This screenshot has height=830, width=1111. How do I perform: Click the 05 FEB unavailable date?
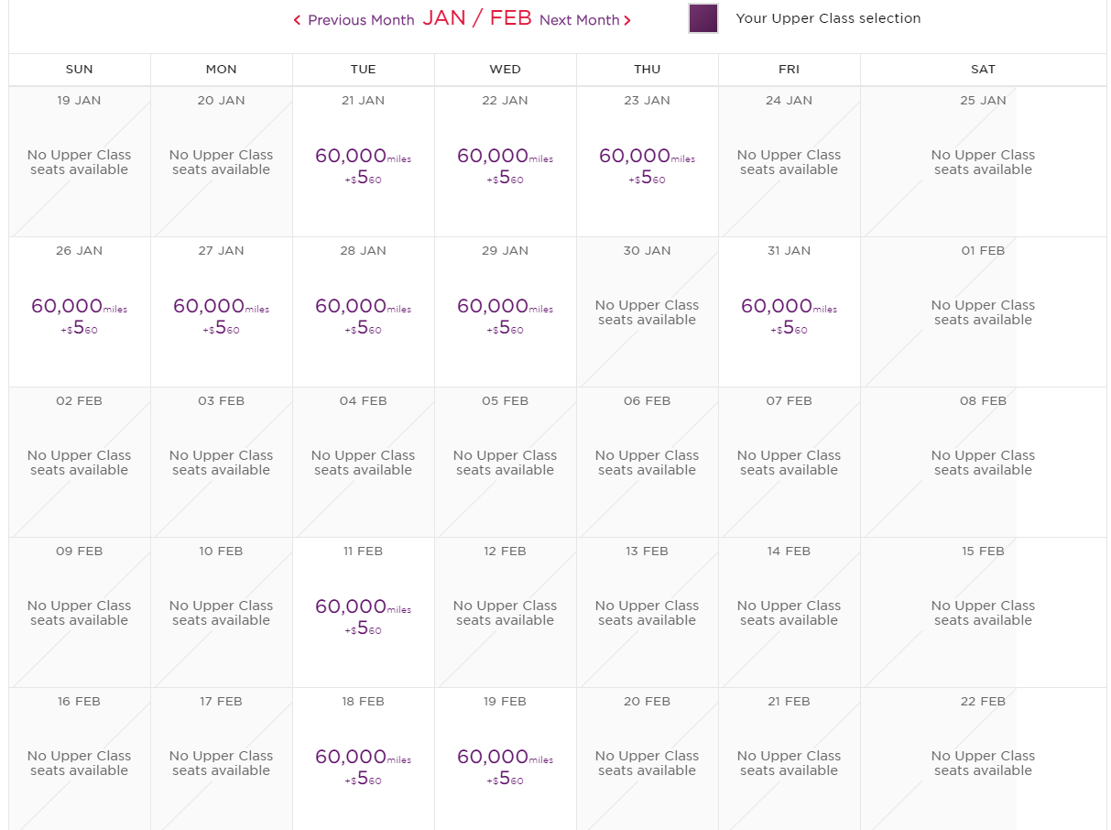pos(505,463)
